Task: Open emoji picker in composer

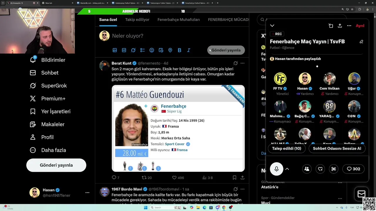Action: click(152, 50)
